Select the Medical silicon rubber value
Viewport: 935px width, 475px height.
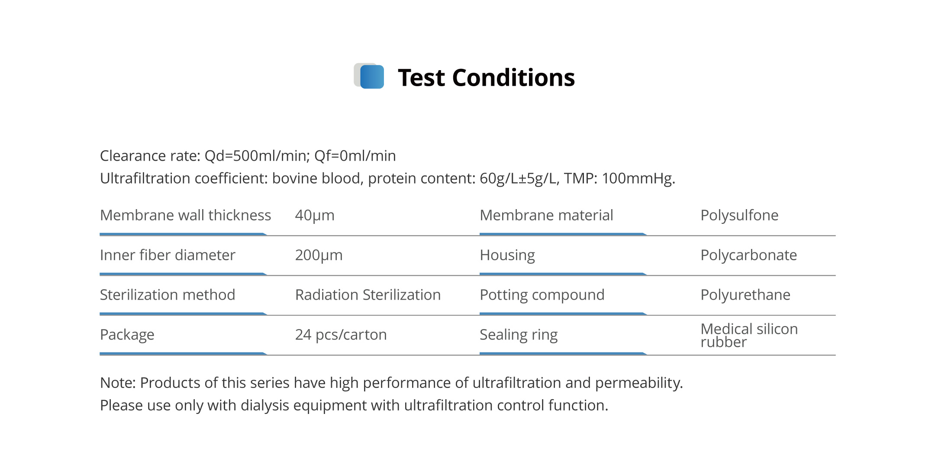coord(749,335)
